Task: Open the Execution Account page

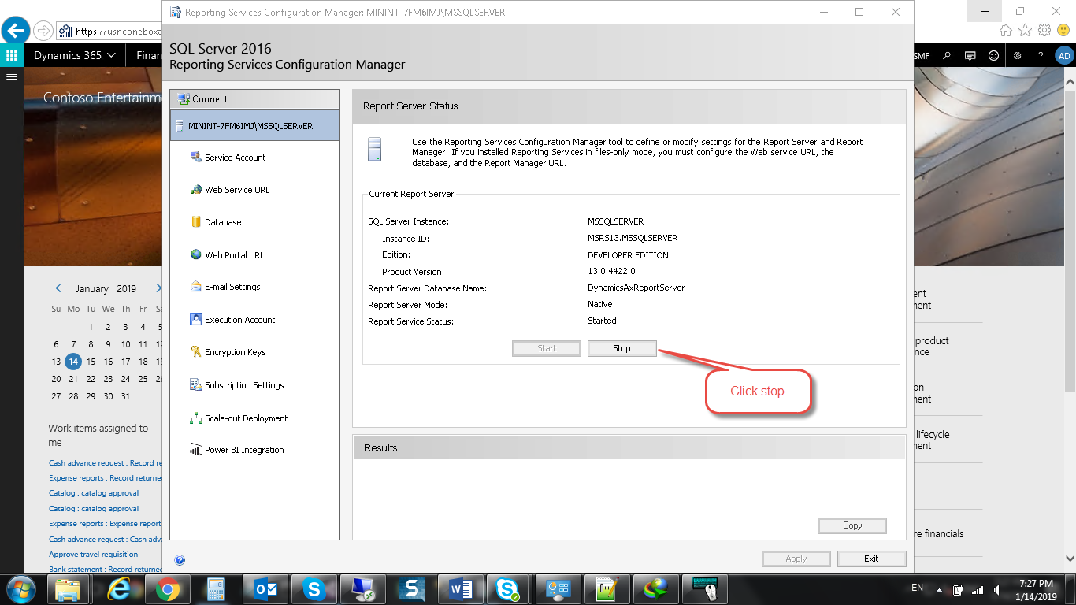Action: pyautogui.click(x=232, y=320)
